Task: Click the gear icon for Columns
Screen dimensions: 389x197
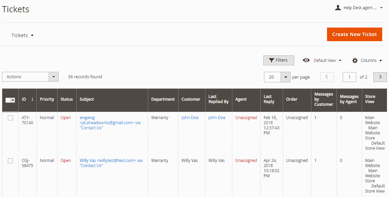Action: (x=355, y=61)
